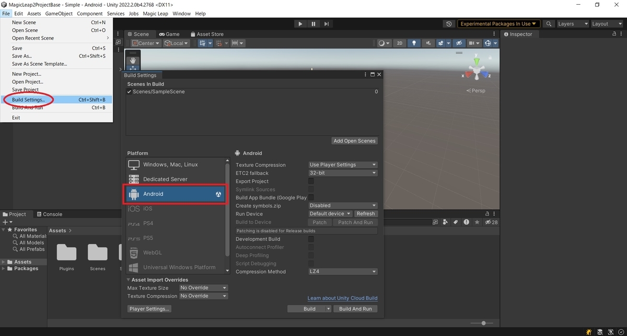Viewport: 627px width, 336px height.
Task: Open Learn about Unity Cloud Build link
Action: [342, 298]
